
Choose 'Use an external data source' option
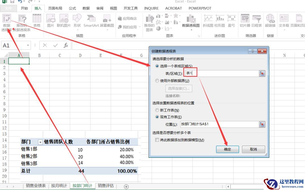tap(157, 81)
